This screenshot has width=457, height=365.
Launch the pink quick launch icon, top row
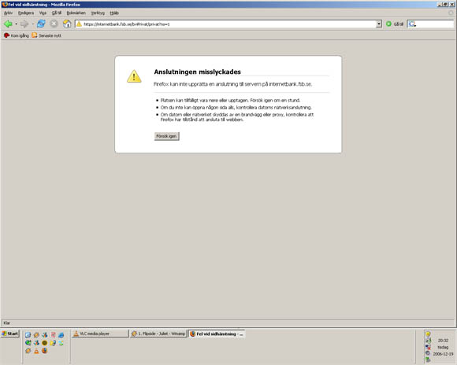tap(53, 335)
